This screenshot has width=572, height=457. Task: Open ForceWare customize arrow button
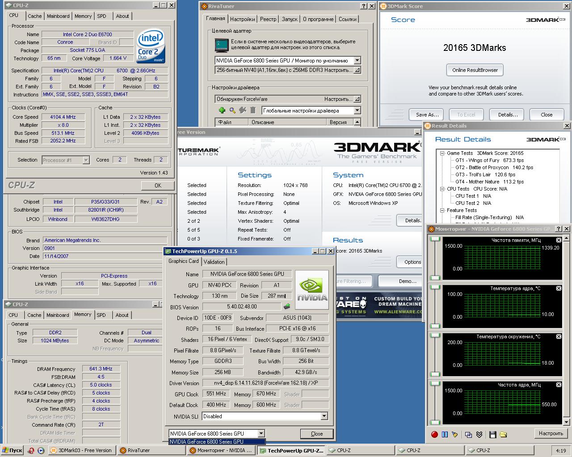coord(357,99)
